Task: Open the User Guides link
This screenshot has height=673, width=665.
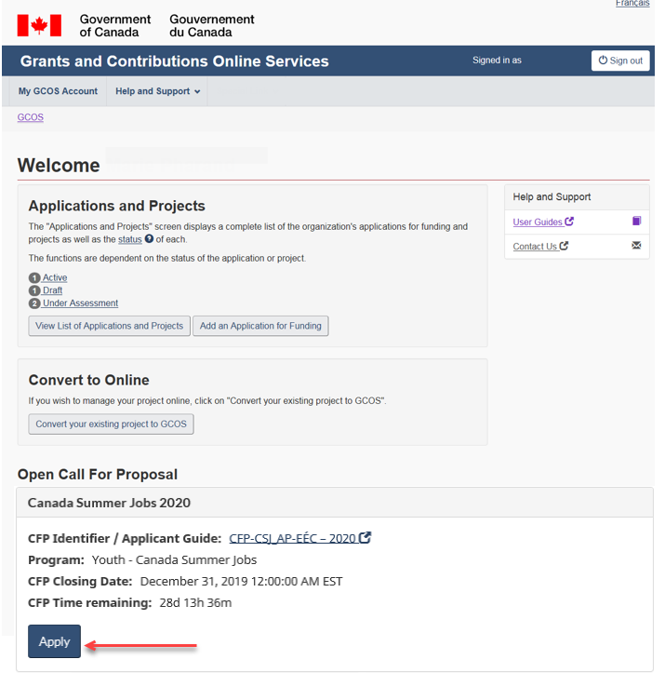Action: pyautogui.click(x=538, y=222)
